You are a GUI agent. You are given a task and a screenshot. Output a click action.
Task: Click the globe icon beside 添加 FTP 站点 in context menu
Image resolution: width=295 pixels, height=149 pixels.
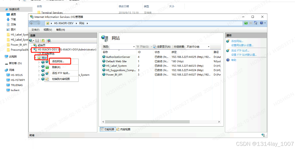point(47,73)
